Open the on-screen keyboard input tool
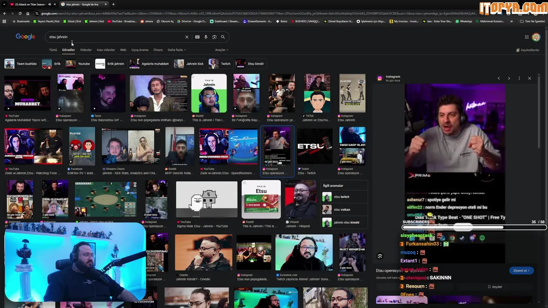 coord(197,37)
